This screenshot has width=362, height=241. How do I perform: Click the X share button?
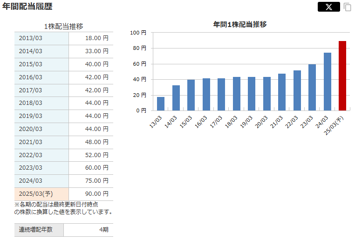[x=328, y=7]
